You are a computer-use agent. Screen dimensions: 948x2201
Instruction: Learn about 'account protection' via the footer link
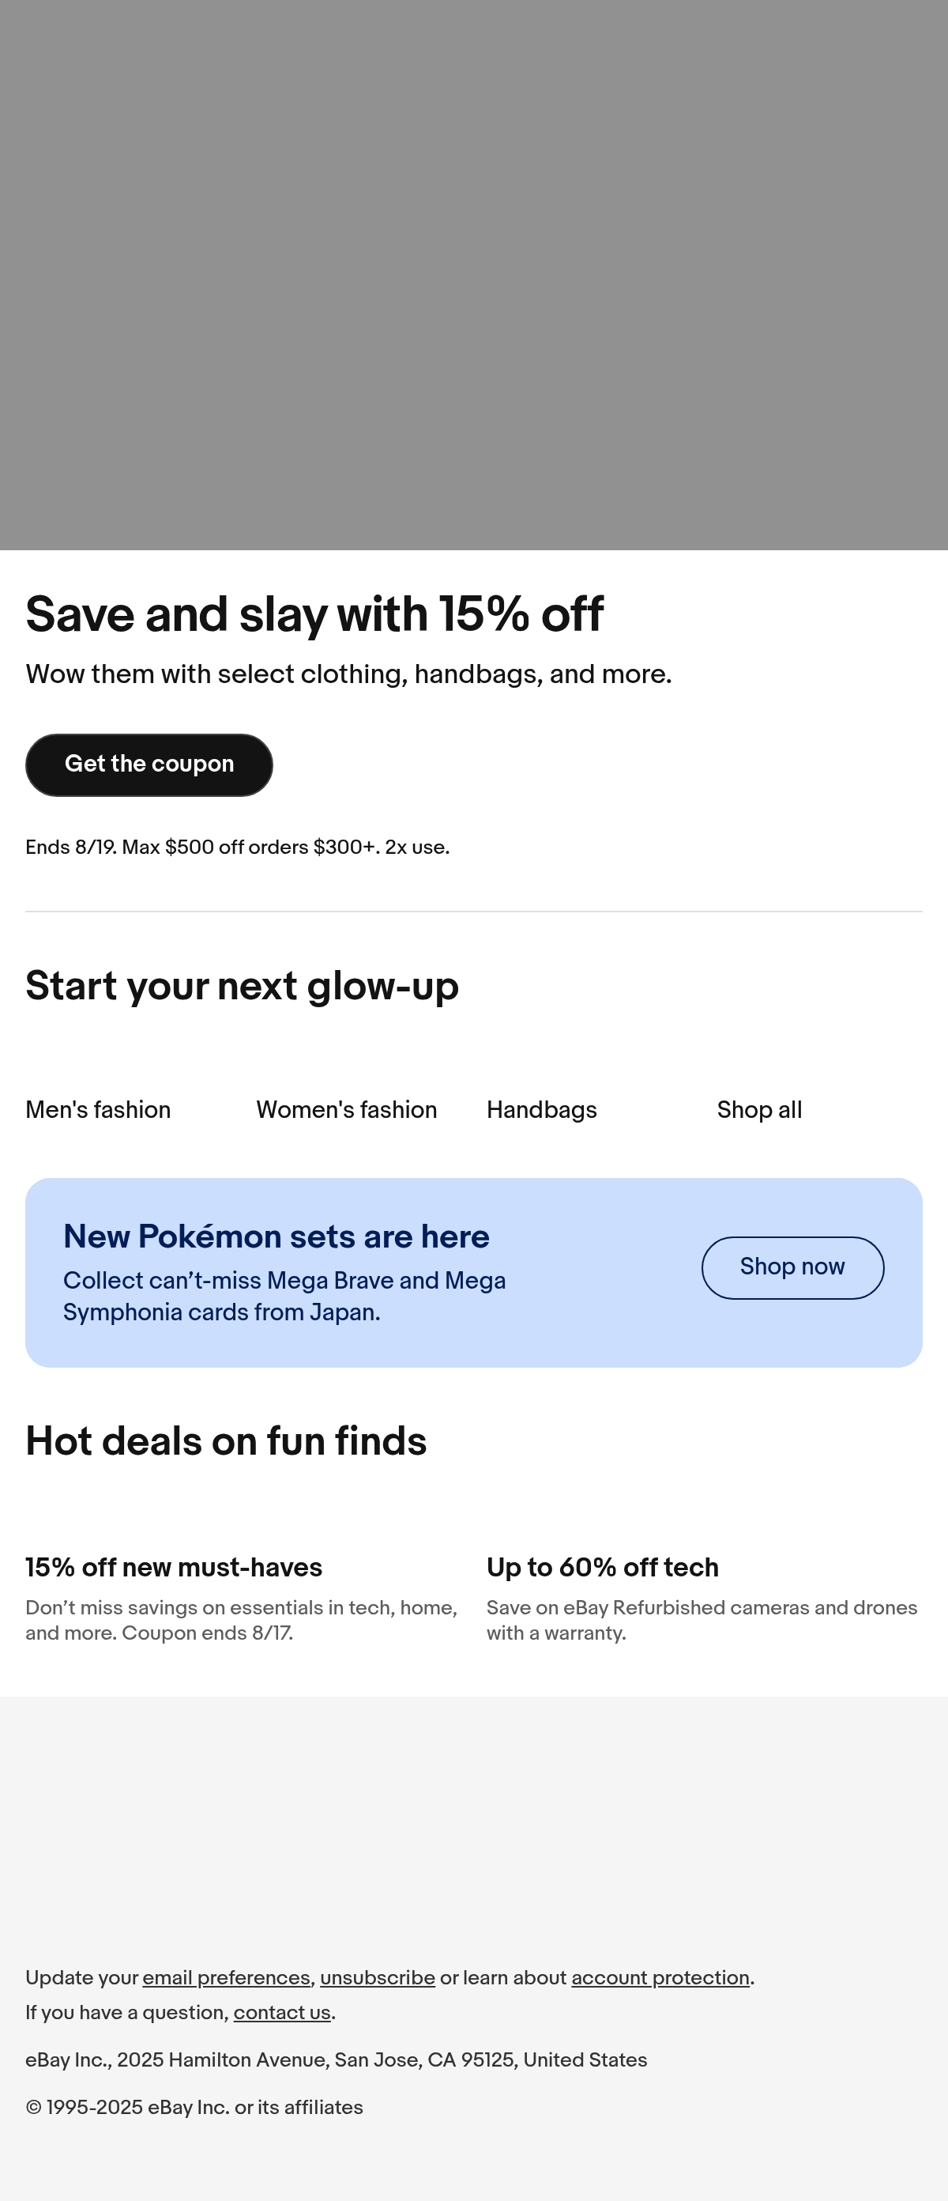pos(660,1978)
